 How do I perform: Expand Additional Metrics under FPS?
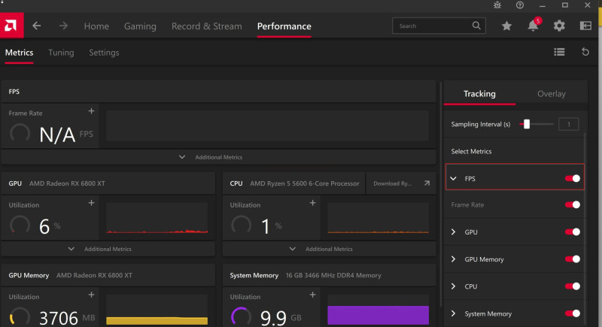218,157
